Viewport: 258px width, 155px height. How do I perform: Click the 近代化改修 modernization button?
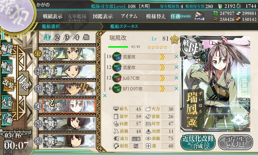coord(198,142)
